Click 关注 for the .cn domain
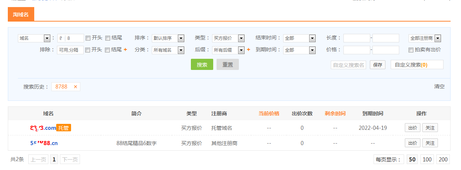461x170 pixels. [430, 143]
